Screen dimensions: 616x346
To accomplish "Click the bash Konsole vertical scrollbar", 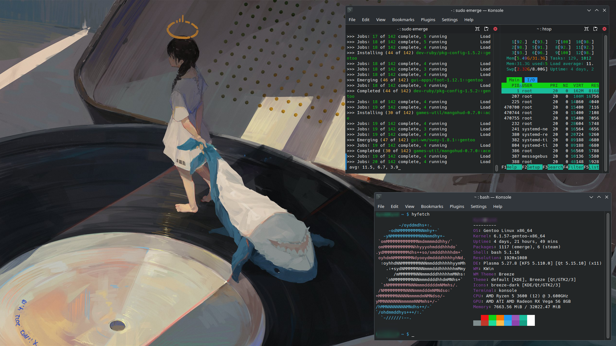I will pyautogui.click(x=608, y=276).
